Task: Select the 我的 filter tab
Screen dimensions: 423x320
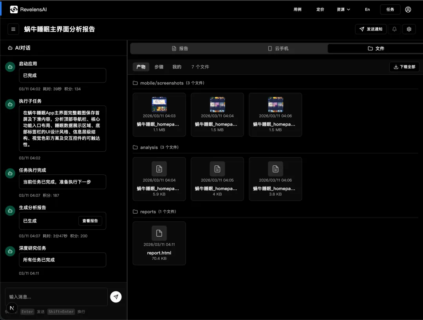Action: [177, 67]
